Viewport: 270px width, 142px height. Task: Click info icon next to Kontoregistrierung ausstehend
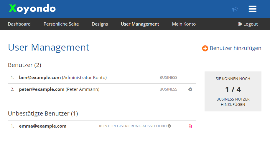pyautogui.click(x=169, y=126)
